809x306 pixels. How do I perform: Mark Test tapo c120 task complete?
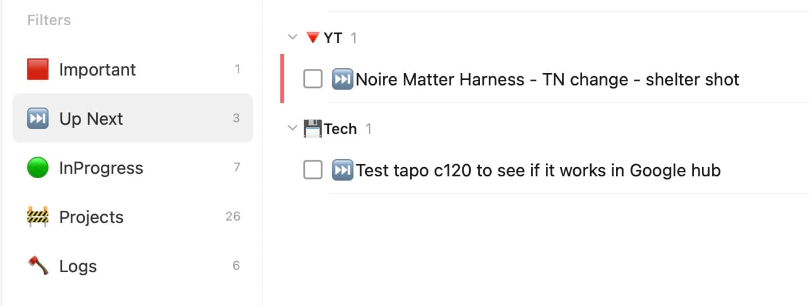tap(313, 170)
